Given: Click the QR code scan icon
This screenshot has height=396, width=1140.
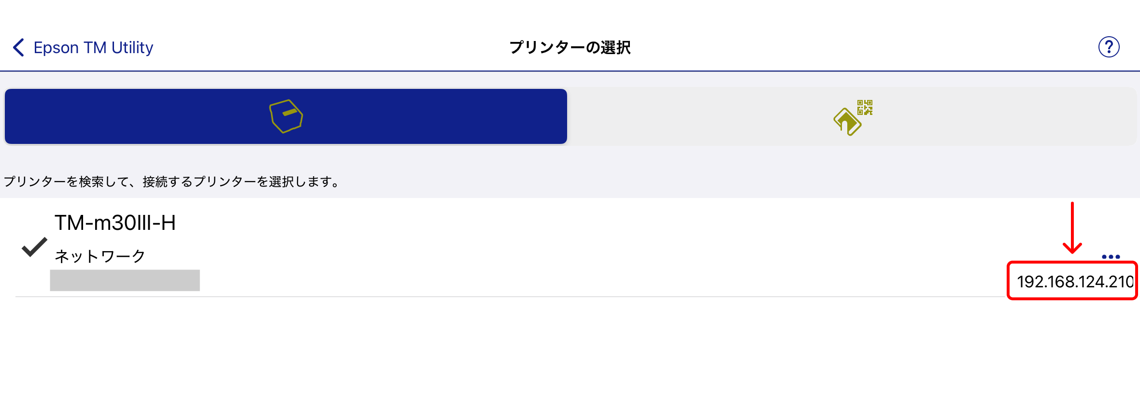Looking at the screenshot, I should click(x=853, y=117).
